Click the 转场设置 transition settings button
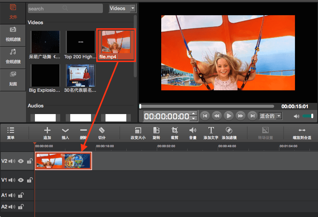The width and height of the screenshot is (318, 217). click(266, 133)
